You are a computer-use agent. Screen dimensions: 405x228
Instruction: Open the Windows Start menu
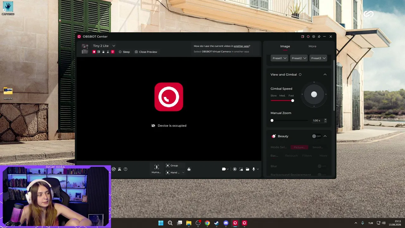click(x=161, y=223)
